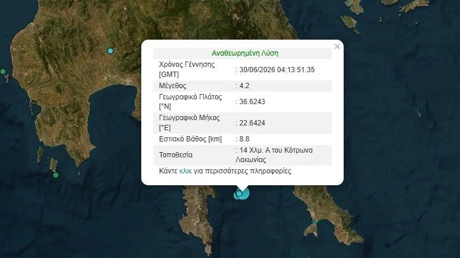Click the 'Μέγεθος' label

coord(173,86)
